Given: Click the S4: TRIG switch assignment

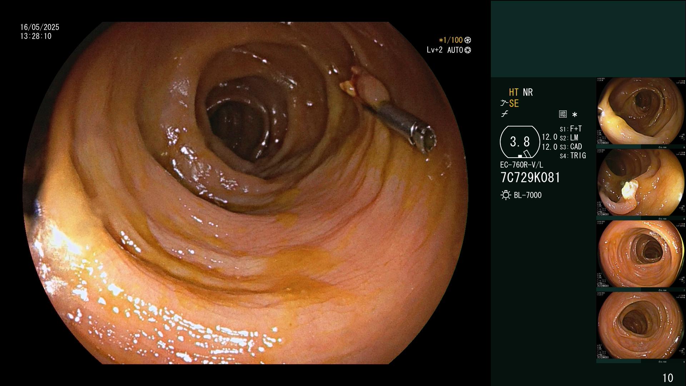Looking at the screenshot, I should pos(573,155).
